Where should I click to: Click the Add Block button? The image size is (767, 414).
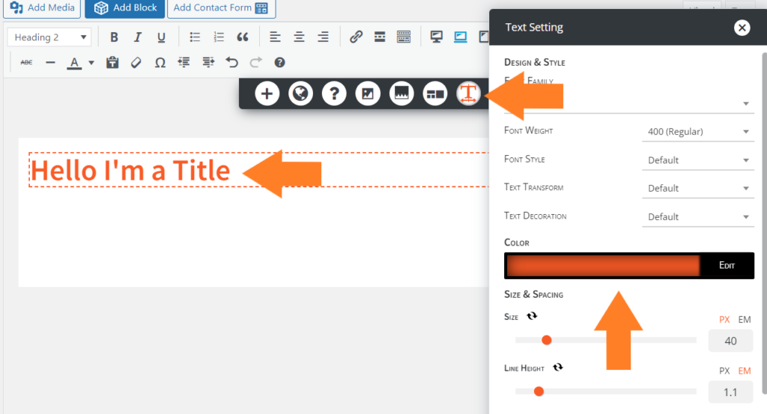coord(126,7)
